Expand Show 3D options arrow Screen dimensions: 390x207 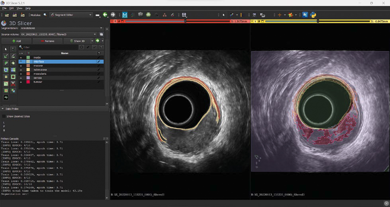click(x=92, y=41)
